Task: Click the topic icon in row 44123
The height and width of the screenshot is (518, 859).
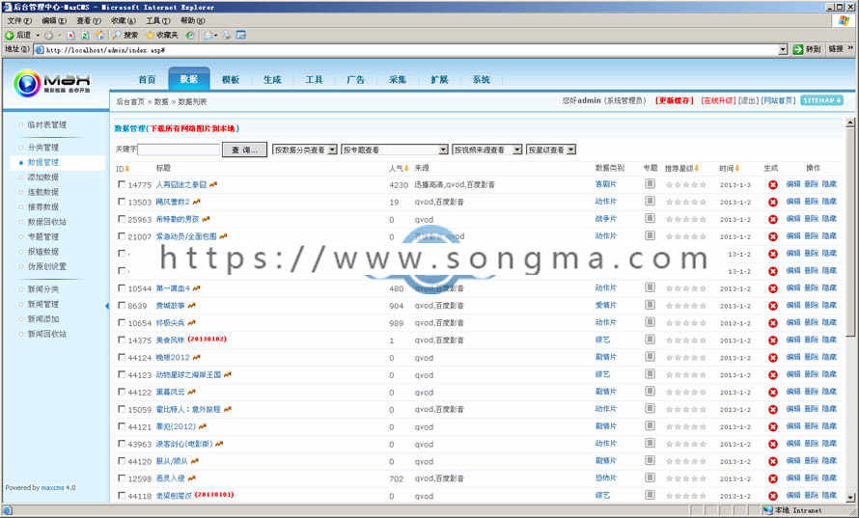Action: (650, 373)
